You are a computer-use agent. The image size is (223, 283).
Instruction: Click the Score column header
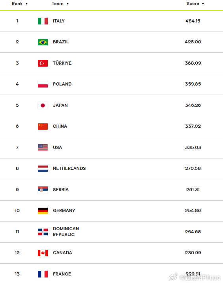pyautogui.click(x=193, y=4)
